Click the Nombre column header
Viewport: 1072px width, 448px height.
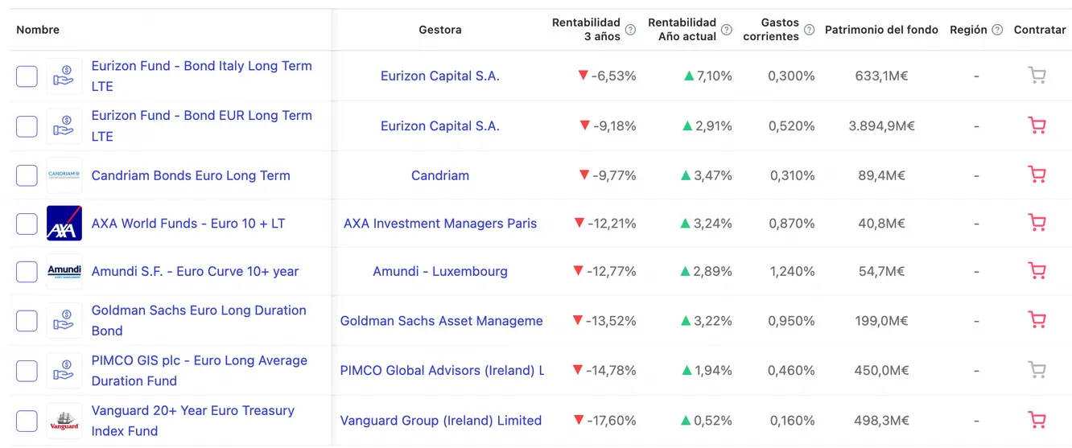38,30
